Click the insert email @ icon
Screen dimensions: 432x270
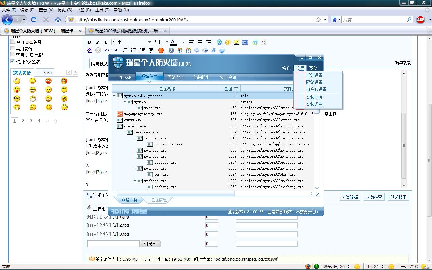click(228, 42)
